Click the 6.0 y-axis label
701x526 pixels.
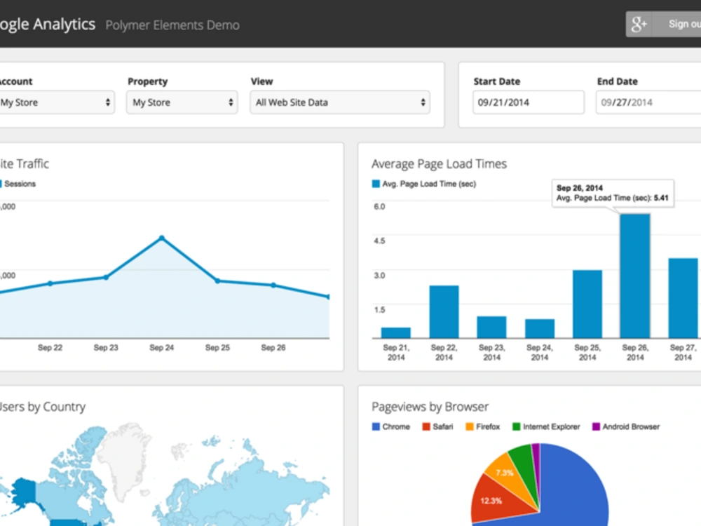click(379, 206)
